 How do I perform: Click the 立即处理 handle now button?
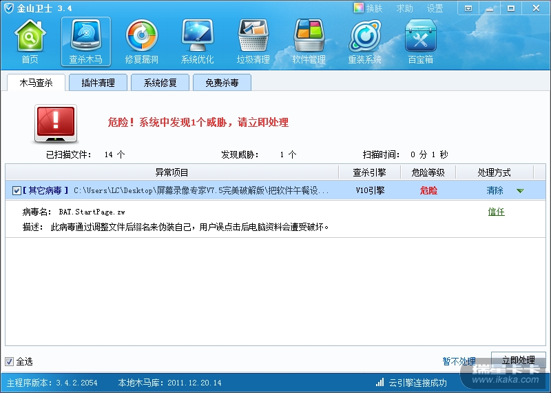pyautogui.click(x=519, y=361)
